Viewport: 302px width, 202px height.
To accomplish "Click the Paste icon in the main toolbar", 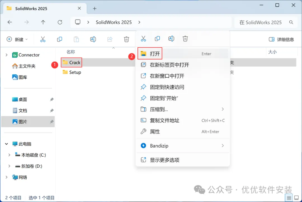I will pos(76,39).
